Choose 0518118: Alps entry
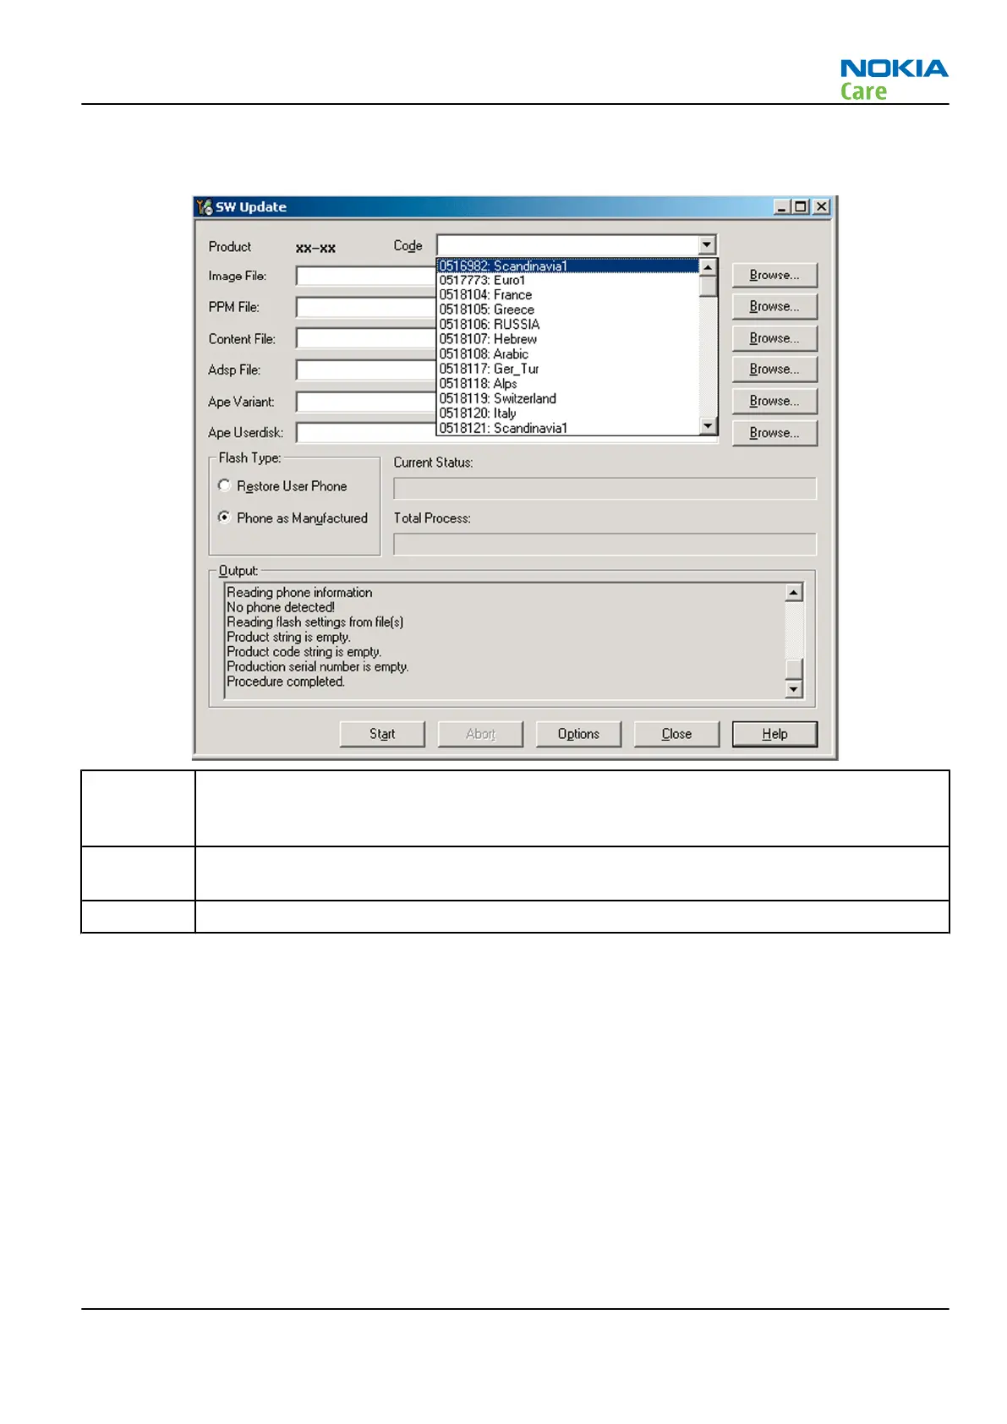 click(568, 384)
